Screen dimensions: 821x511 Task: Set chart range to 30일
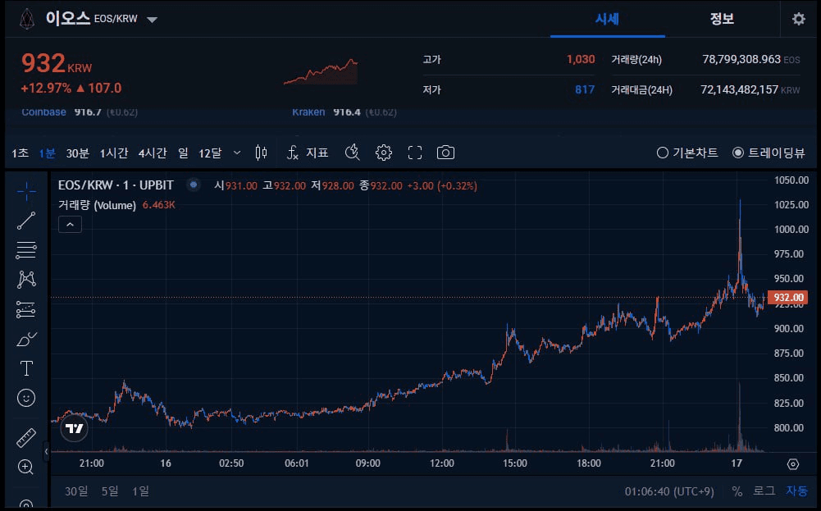[x=76, y=491]
